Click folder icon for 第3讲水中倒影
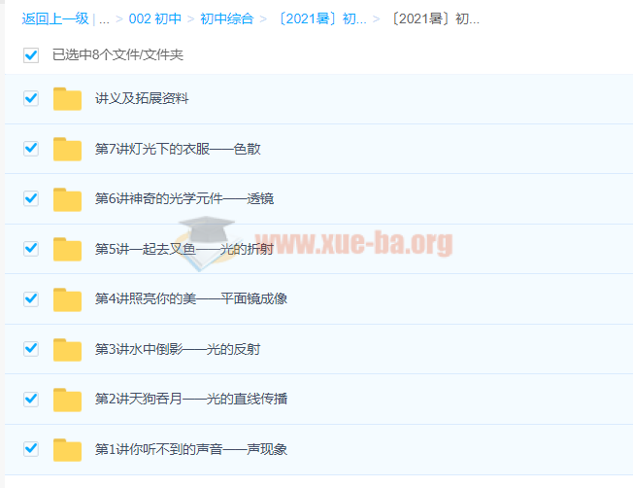Screen dimensions: 633x488 [x=67, y=349]
